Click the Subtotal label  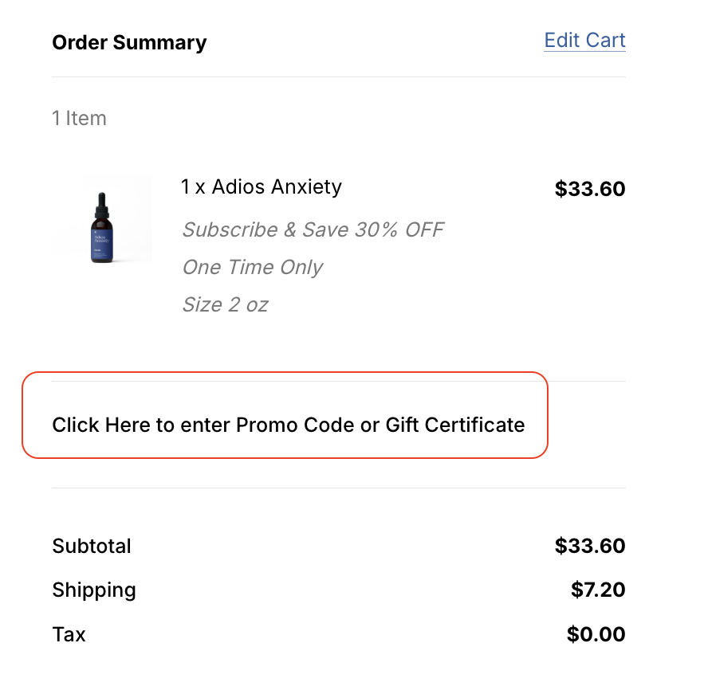coord(92,546)
